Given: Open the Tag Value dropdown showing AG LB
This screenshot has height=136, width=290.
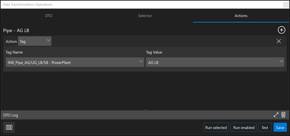Looking at the screenshot, I should 215,62.
